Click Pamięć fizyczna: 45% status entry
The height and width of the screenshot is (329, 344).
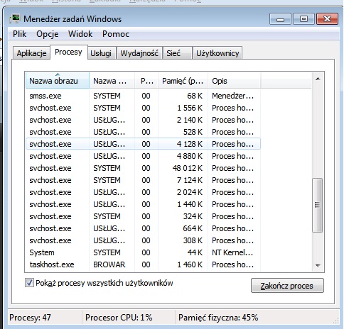point(218,317)
